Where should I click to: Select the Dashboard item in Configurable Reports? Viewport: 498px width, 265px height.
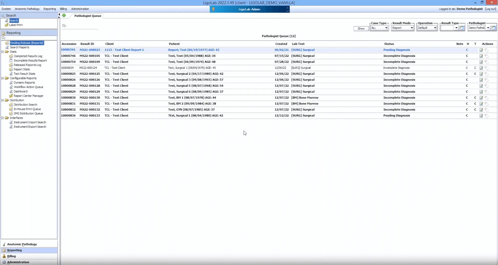(20, 91)
